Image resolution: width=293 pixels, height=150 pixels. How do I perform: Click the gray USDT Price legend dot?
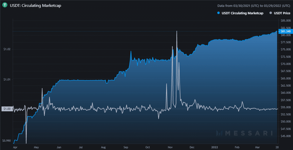point(270,13)
